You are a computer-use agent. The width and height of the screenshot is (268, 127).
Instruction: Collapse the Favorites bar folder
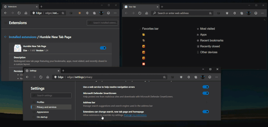tap(140, 29)
